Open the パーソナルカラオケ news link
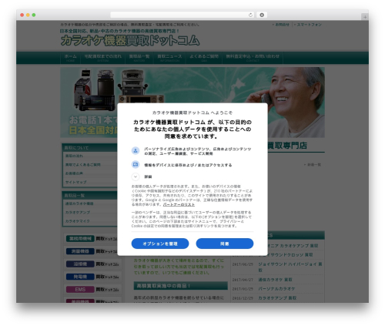The image size is (385, 326). click(x=276, y=289)
